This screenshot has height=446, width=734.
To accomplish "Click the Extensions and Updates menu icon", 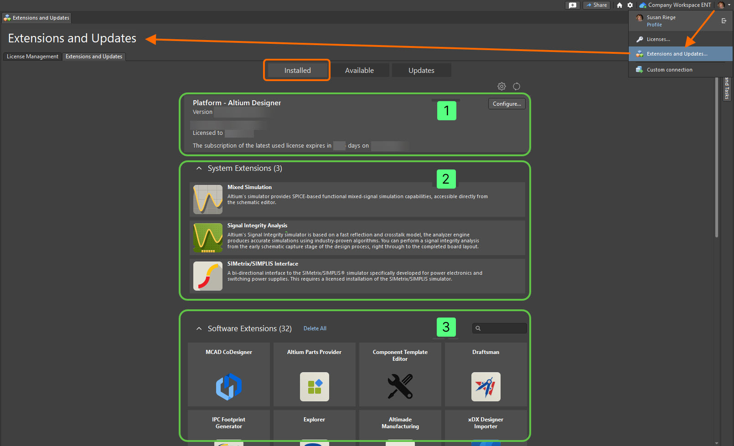I will (640, 54).
